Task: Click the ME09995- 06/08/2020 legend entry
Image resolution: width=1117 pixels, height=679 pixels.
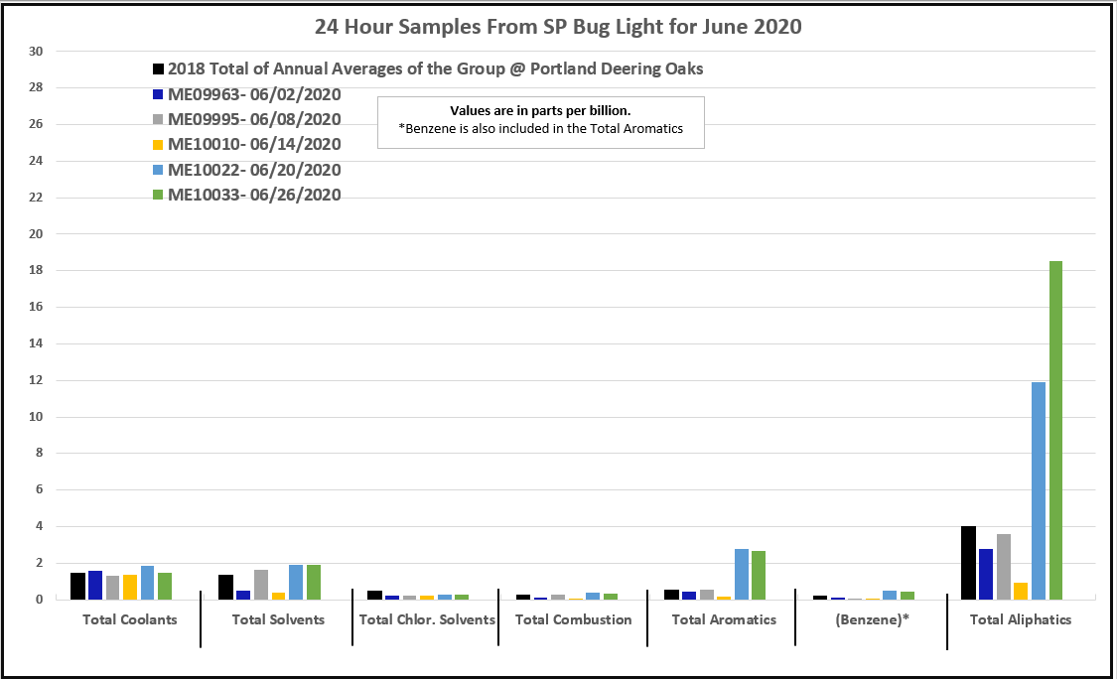Action: coord(254,120)
